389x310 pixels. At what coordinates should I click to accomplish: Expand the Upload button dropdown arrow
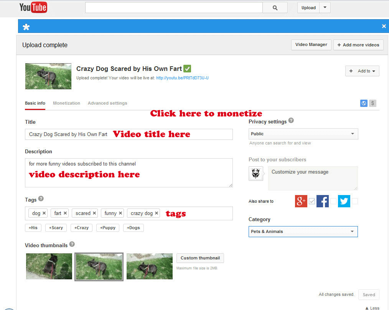pos(325,7)
